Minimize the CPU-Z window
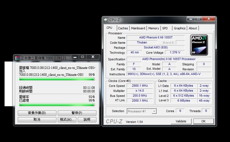230x142 pixels. [191, 19]
